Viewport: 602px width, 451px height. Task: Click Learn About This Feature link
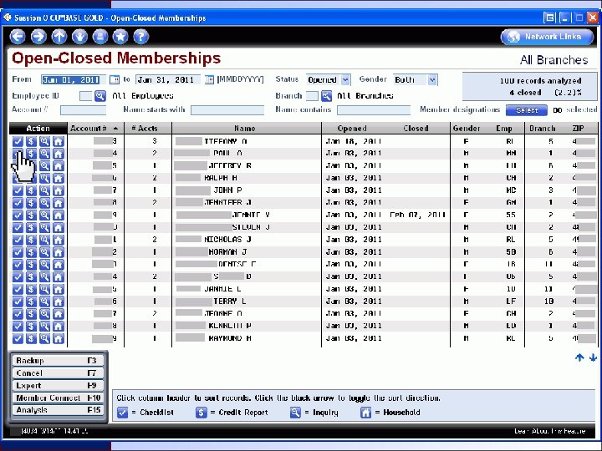[x=550, y=431]
